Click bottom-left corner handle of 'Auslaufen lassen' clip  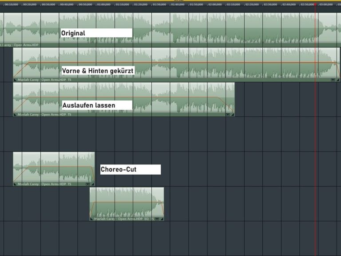pos(15,115)
